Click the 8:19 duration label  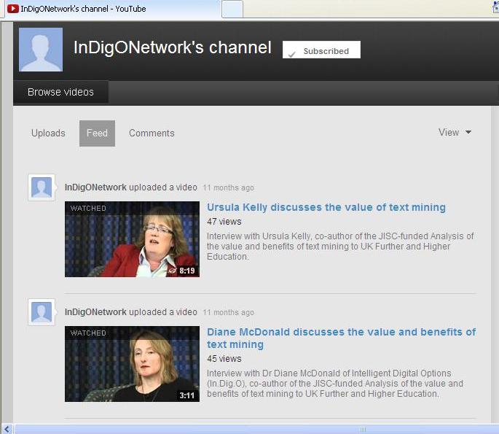pyautogui.click(x=186, y=271)
